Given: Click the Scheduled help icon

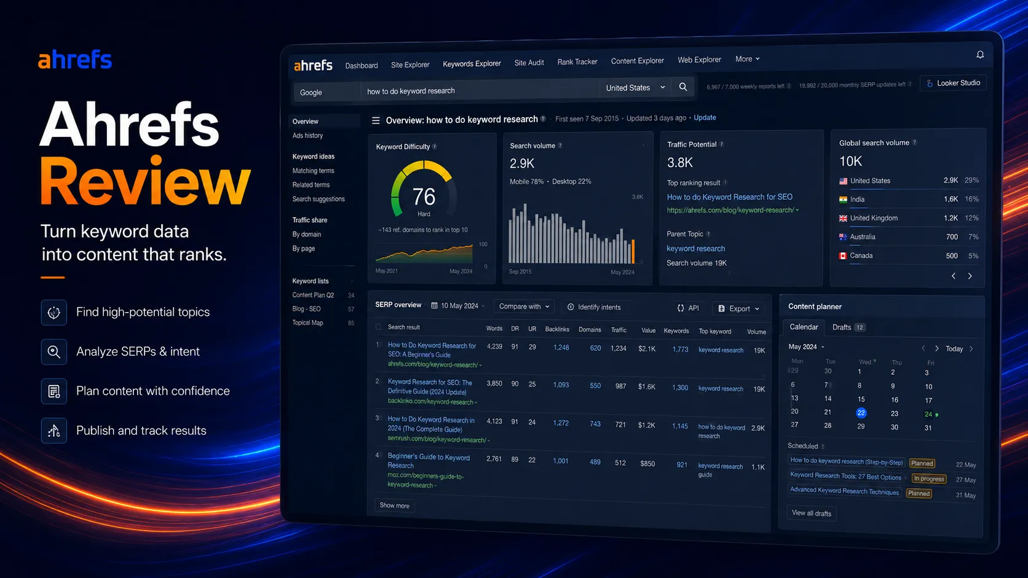Looking at the screenshot, I should click(823, 447).
